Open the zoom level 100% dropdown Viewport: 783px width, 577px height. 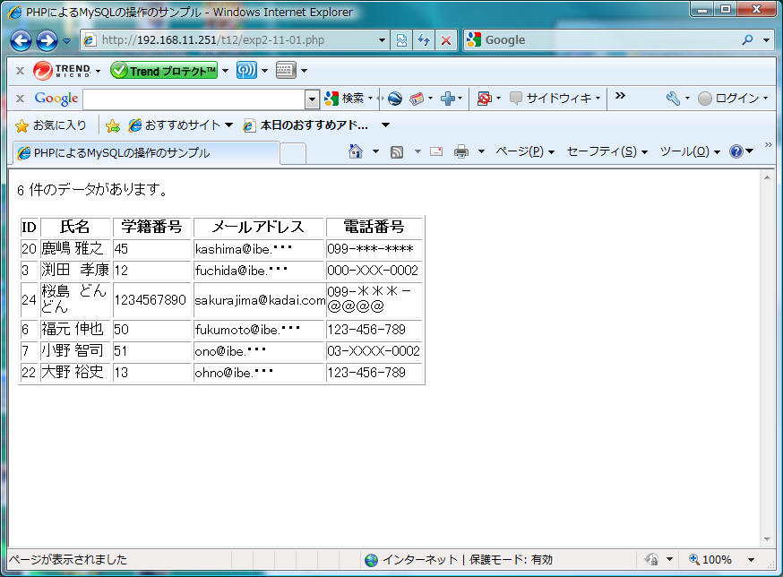751,560
